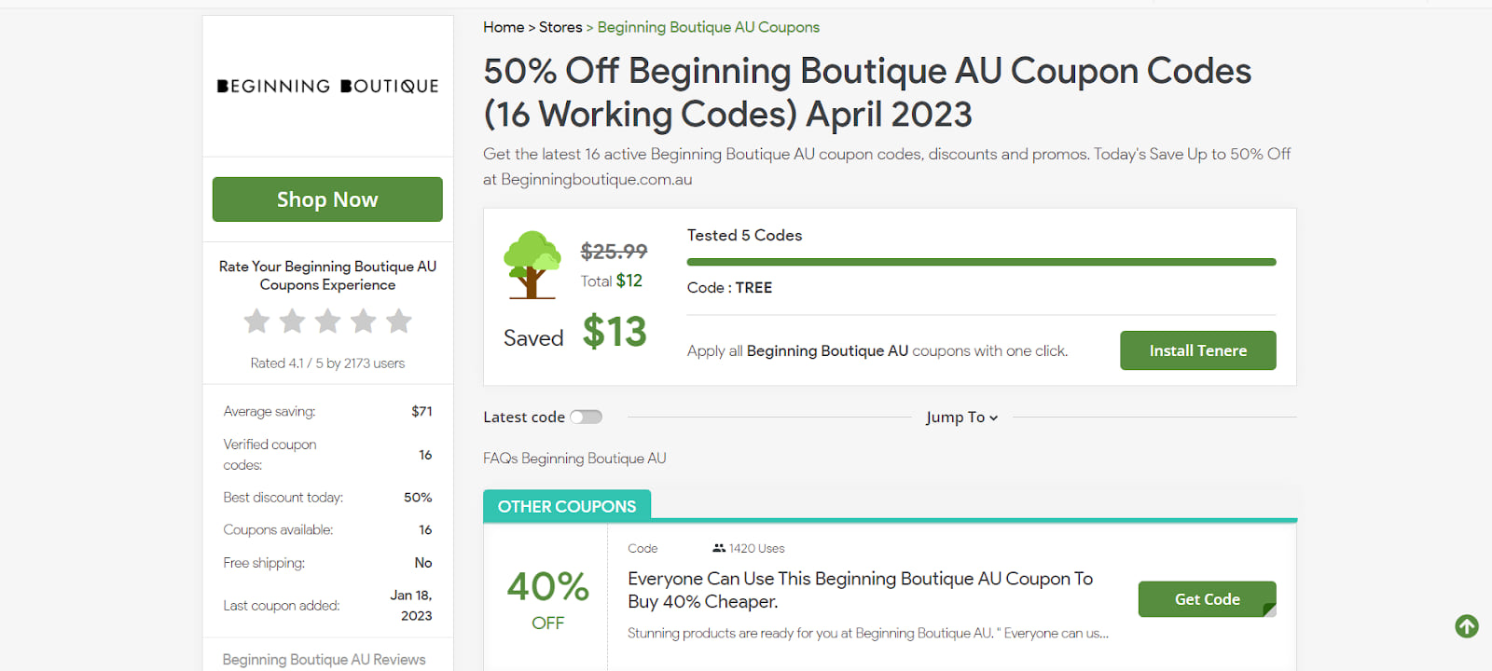Toggle the Latest code switch
This screenshot has width=1492, height=671.
tap(587, 417)
